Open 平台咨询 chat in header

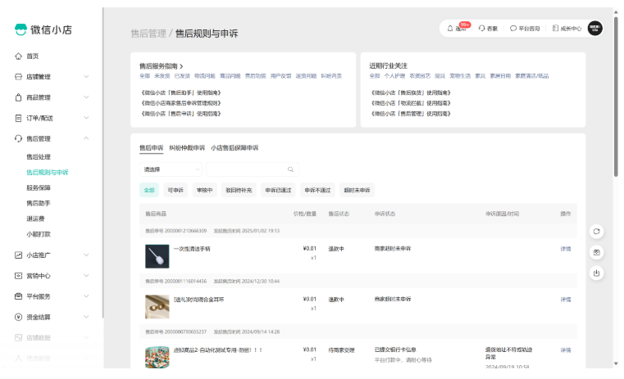point(525,28)
